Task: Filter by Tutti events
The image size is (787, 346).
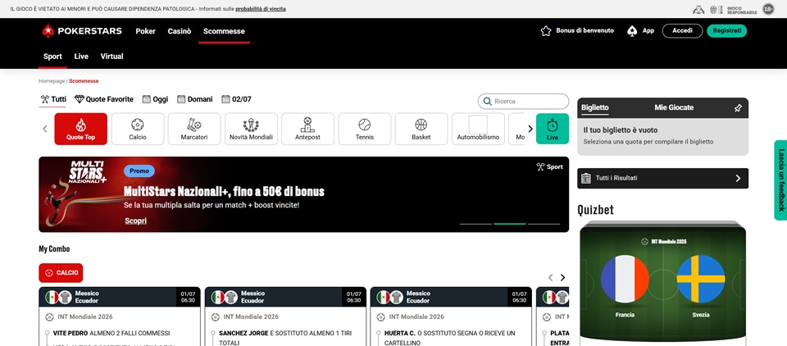Action: coord(53,99)
